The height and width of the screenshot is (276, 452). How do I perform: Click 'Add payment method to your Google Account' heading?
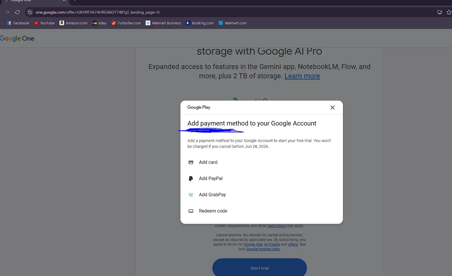click(252, 123)
